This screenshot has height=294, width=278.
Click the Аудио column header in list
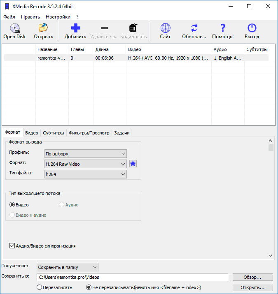[227, 49]
